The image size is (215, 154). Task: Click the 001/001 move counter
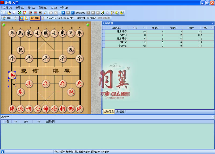click(x=80, y=13)
